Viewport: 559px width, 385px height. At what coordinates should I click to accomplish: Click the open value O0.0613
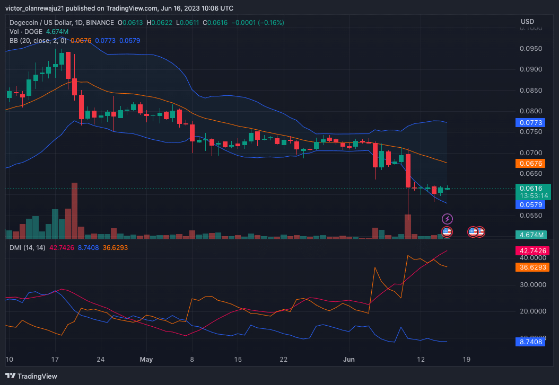[130, 22]
